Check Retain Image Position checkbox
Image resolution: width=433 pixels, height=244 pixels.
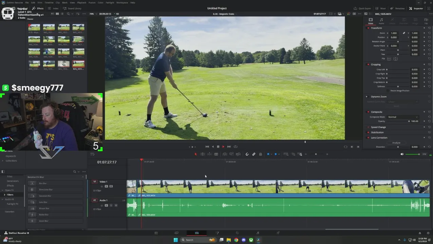point(388,91)
